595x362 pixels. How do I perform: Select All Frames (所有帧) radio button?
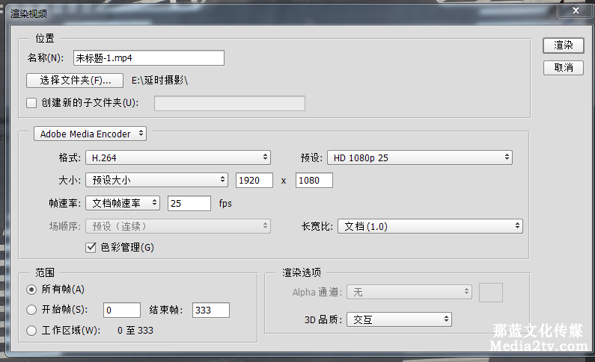click(x=31, y=290)
